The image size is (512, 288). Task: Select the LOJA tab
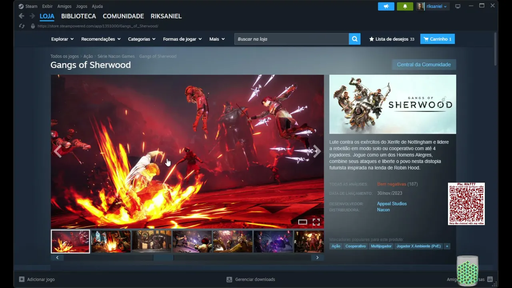[x=47, y=16]
